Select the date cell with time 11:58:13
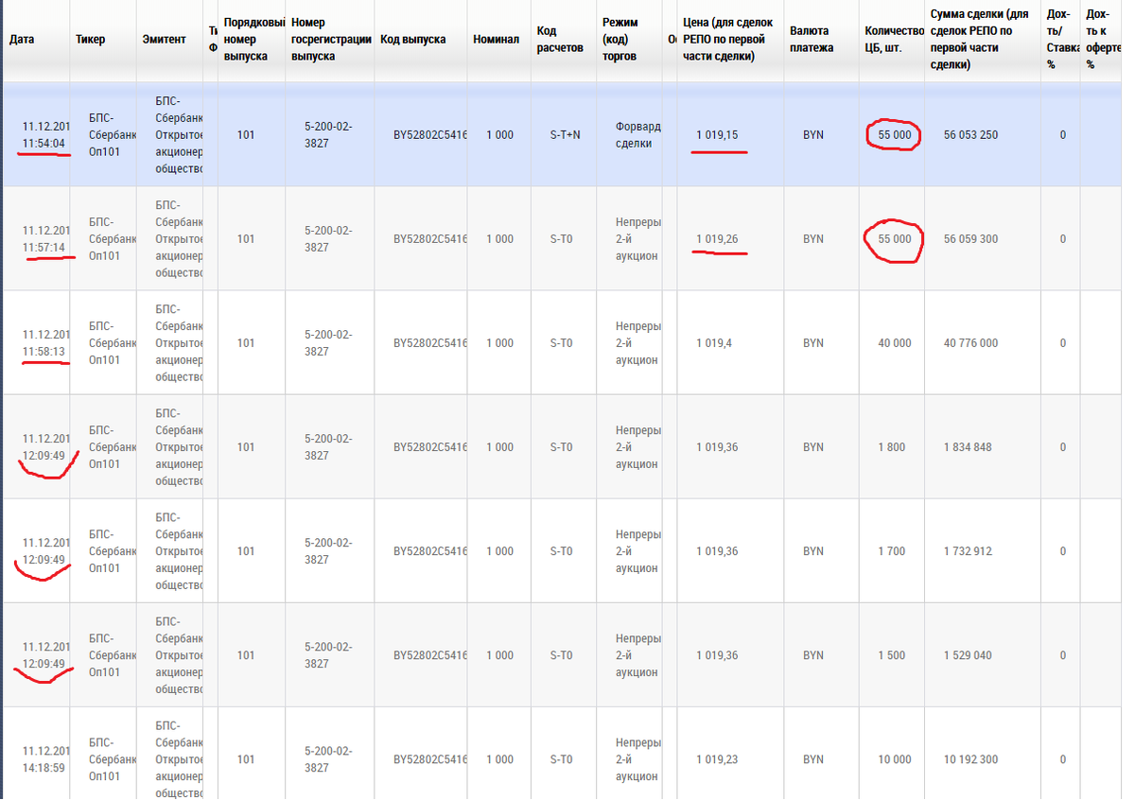1135x800 pixels. click(x=46, y=343)
